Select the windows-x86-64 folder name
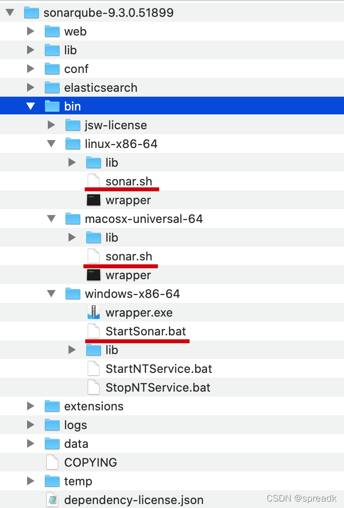 click(x=133, y=294)
